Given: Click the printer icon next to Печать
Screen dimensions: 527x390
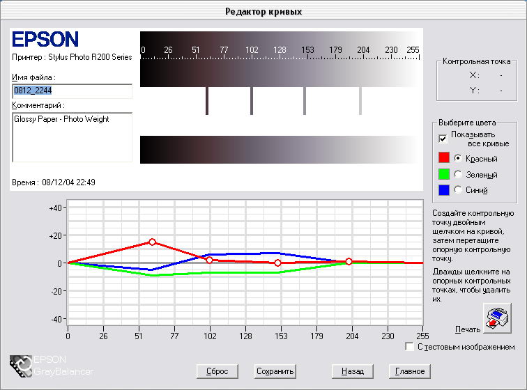Looking at the screenshot, I should tap(497, 318).
